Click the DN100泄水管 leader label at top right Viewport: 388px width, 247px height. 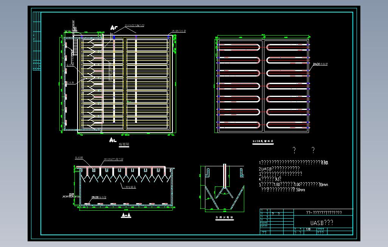[x=179, y=31]
